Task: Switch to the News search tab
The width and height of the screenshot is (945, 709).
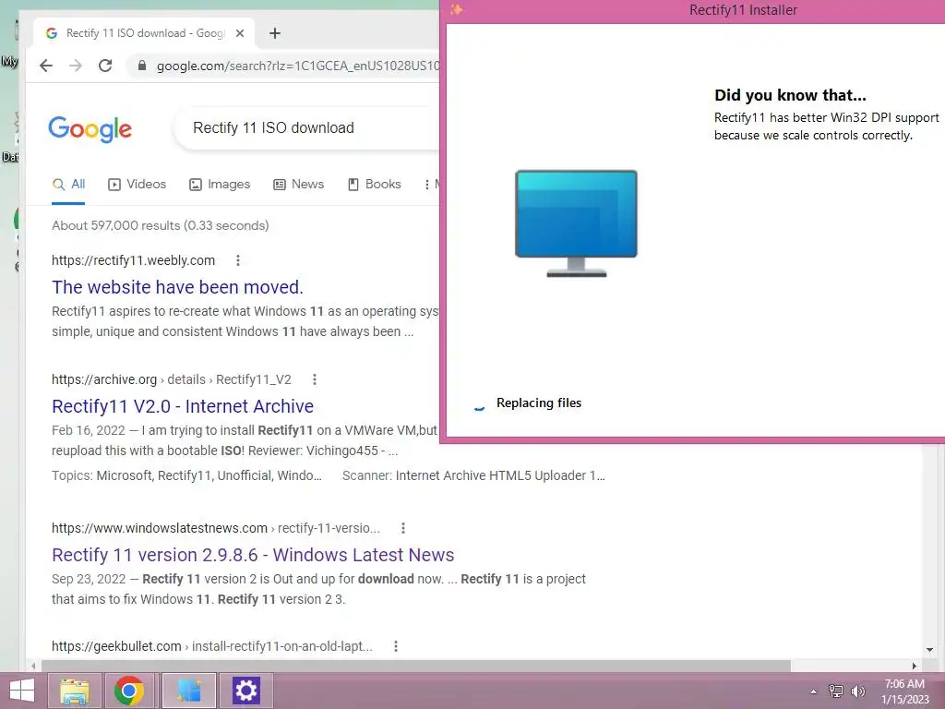Action: click(299, 185)
